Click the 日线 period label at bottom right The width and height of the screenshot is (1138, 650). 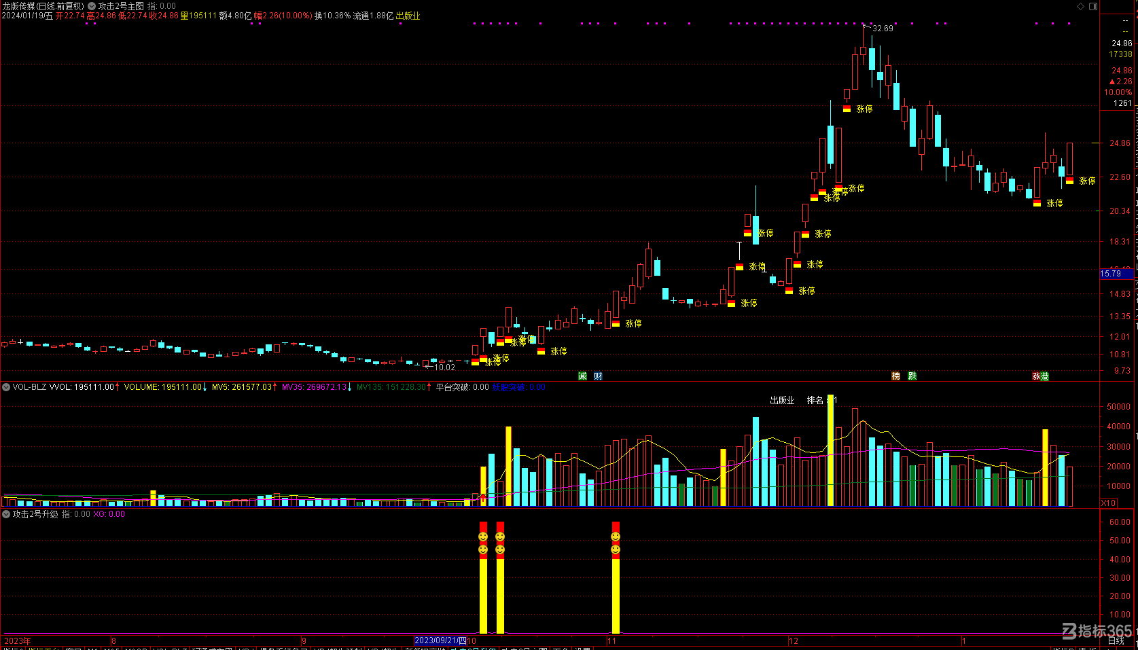coord(1116,640)
